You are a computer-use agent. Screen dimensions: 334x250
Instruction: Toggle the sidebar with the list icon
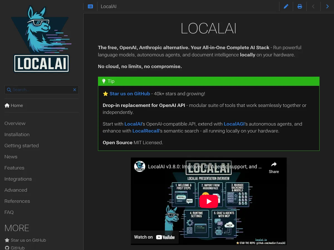coord(90,6)
